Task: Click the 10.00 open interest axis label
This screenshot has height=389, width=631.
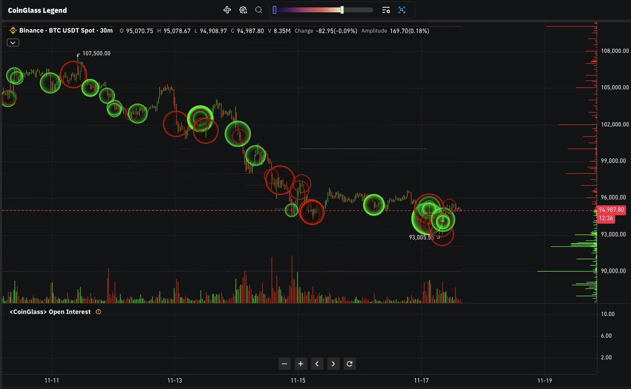Action: click(x=608, y=314)
